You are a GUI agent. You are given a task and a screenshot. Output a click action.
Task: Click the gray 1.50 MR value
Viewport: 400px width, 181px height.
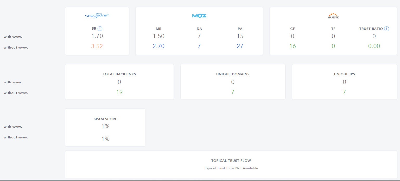tap(158, 36)
